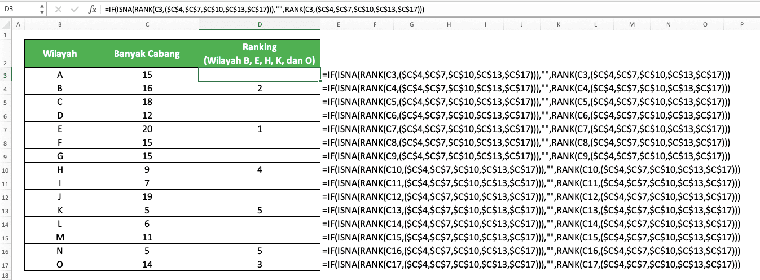Screen dimensions: 760x280
Task: Select Banyak Cabang value 12 for Wilayah D
Action: (x=147, y=116)
